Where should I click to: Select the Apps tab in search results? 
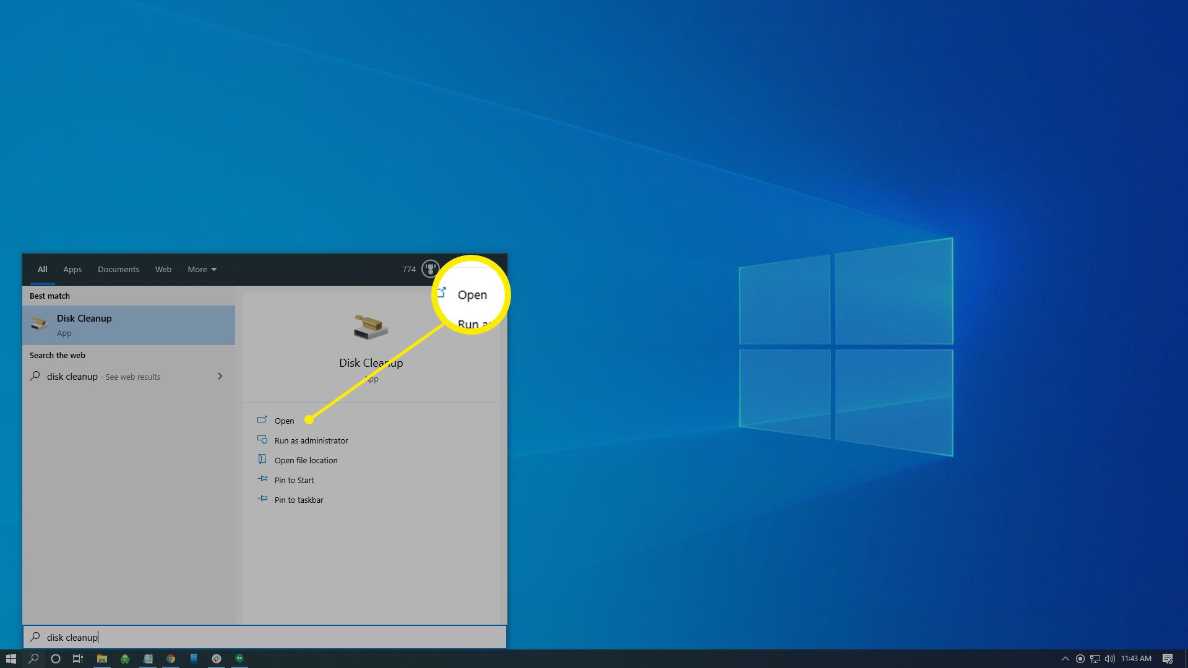pyautogui.click(x=72, y=268)
